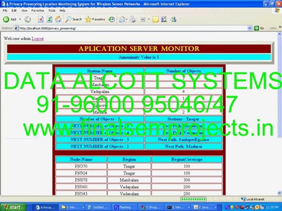This screenshot has width=282, height=211.
Task: Click the Local intranet zone icon
Action: tap(243, 199)
